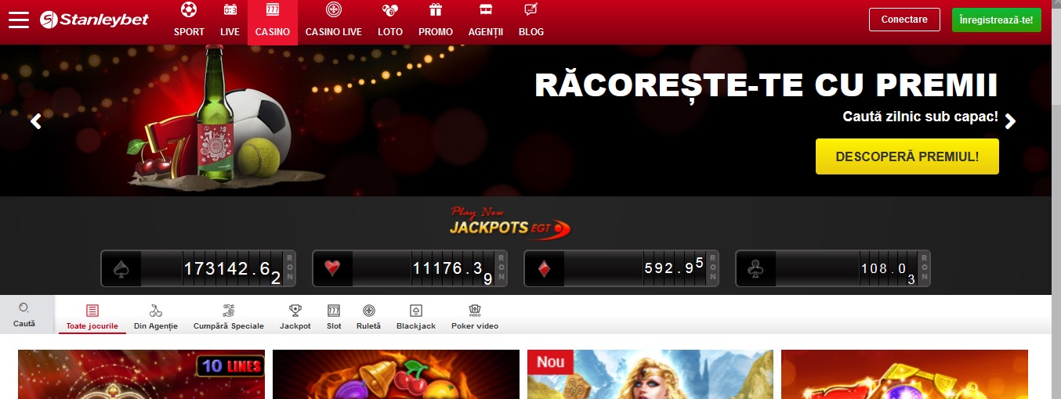This screenshot has width=1061, height=399.
Task: Click the club jackpot counter 108.0
Action: pos(833,268)
